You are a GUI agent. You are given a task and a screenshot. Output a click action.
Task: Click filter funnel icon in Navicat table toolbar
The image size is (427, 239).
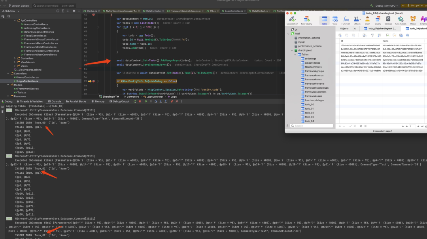pyautogui.click(x=372, y=35)
